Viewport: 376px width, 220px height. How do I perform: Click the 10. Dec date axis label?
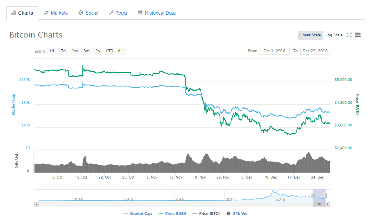[x=270, y=177]
